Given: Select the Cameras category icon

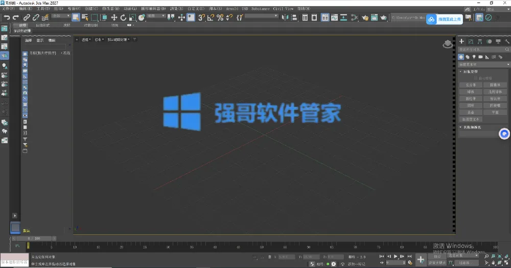Looking at the screenshot, I should tap(480, 57).
